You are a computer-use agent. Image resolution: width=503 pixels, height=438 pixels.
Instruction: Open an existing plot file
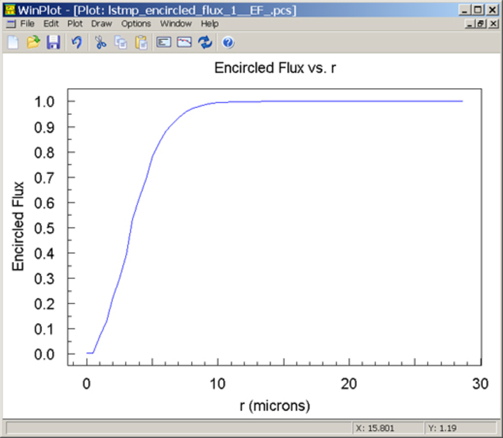coord(33,42)
